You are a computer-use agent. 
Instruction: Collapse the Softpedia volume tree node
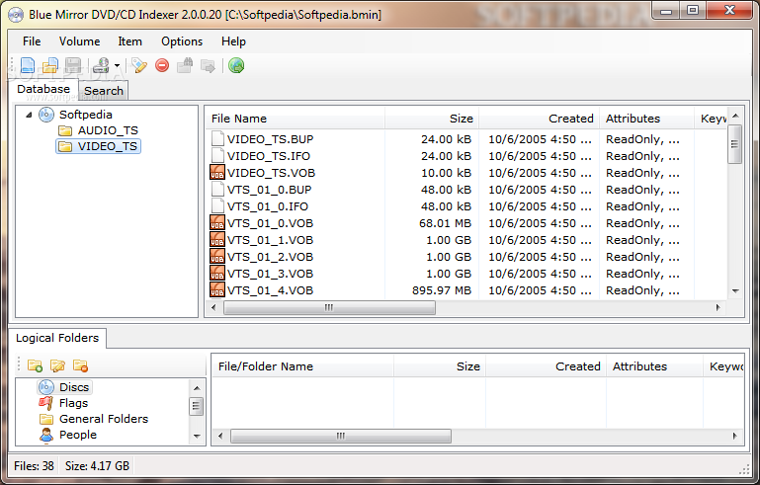29,115
